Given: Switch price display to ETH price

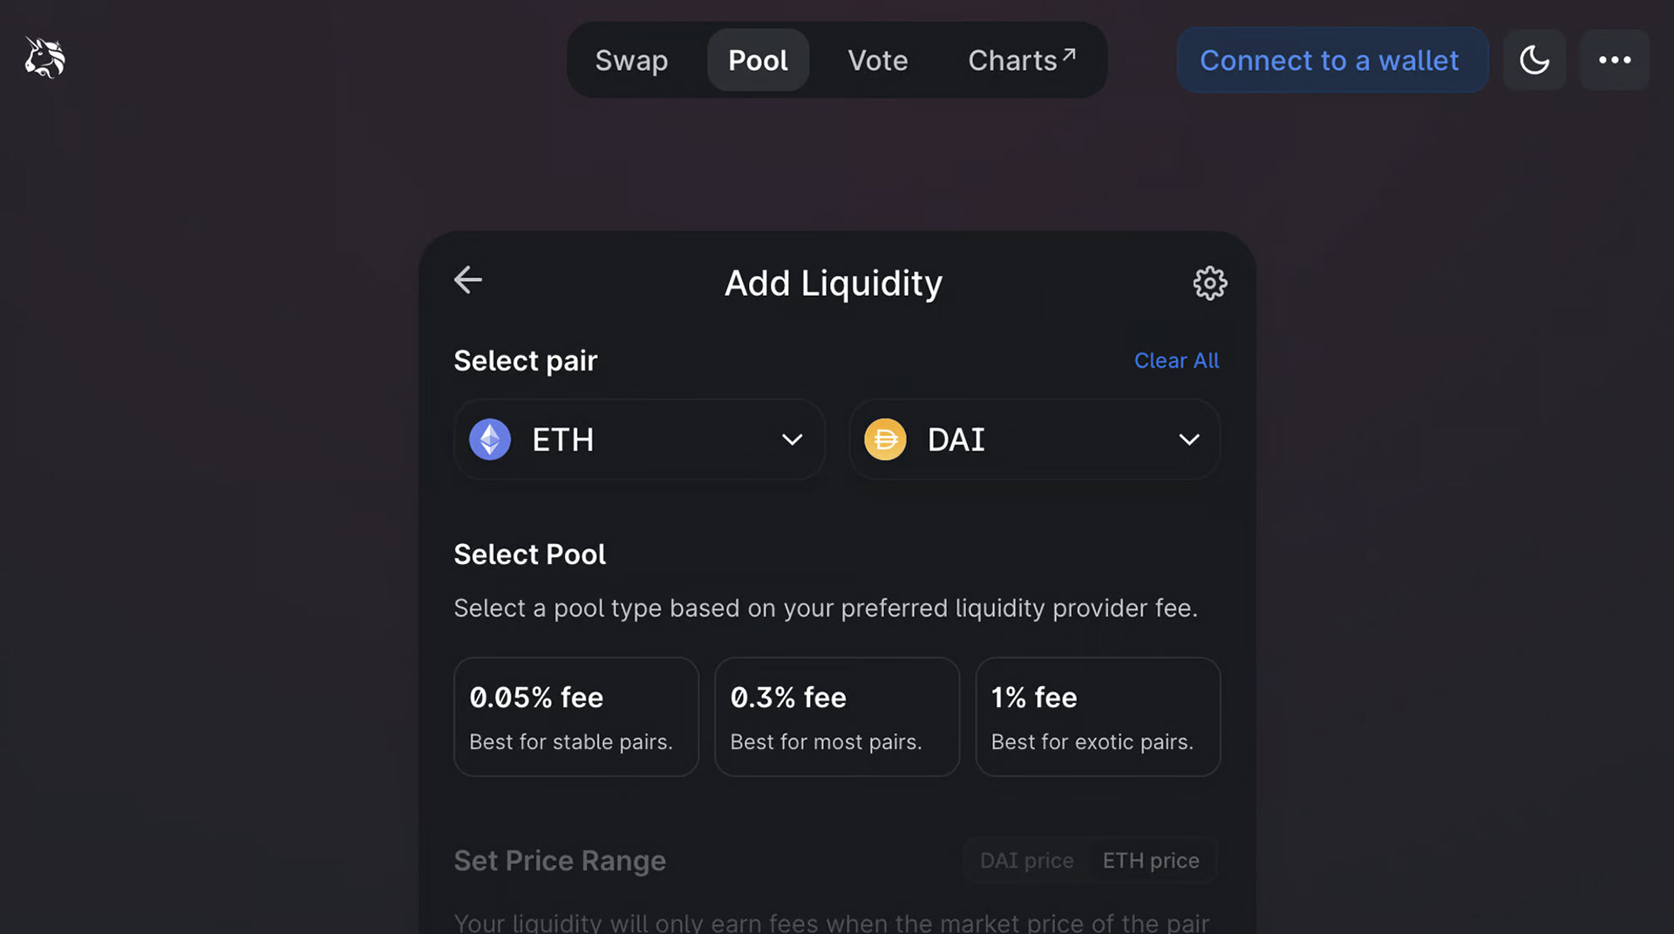Looking at the screenshot, I should click(1151, 861).
